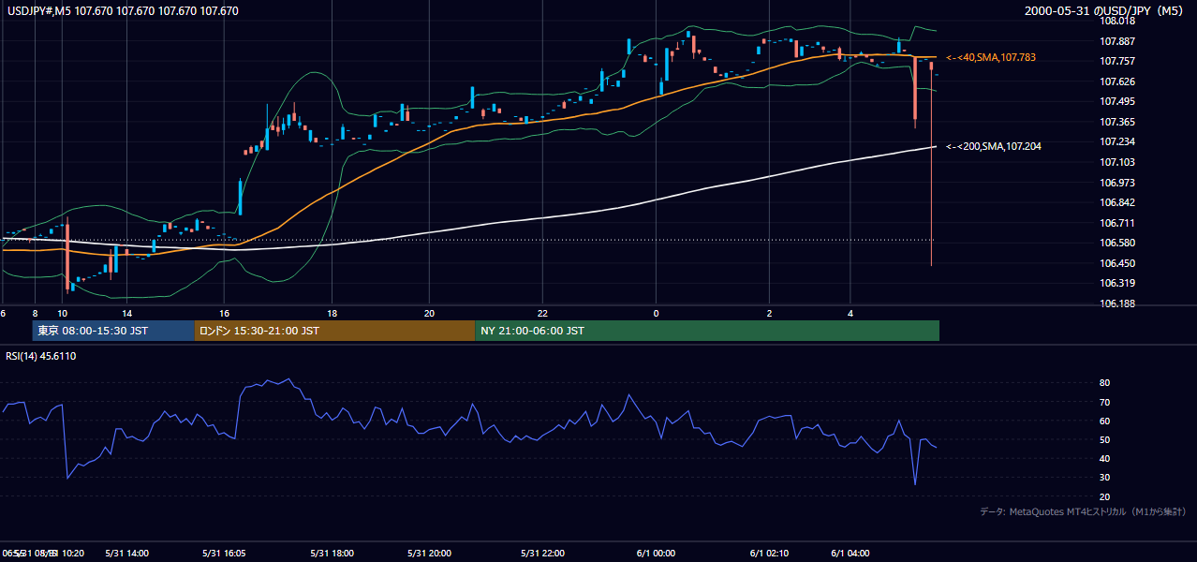Click price axis value 107.103
This screenshot has height=562, width=1197.
1116,162
